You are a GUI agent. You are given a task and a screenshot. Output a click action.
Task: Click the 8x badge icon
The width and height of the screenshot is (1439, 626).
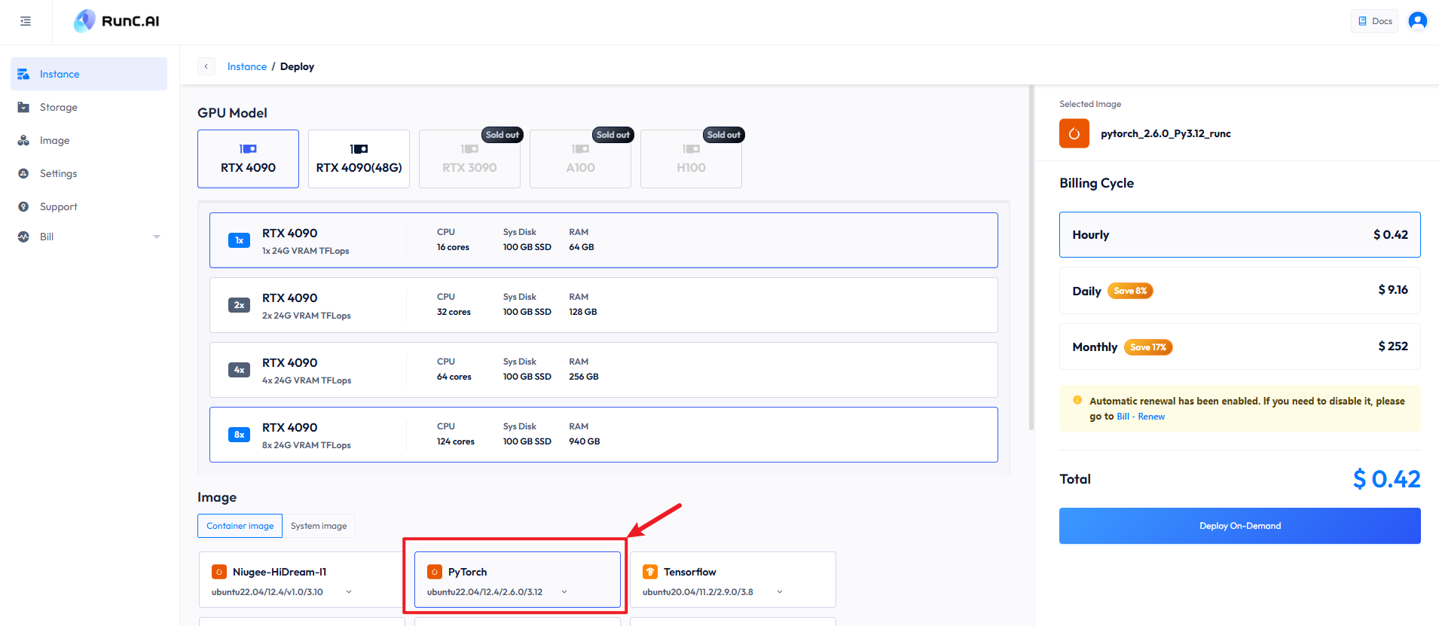coord(239,435)
